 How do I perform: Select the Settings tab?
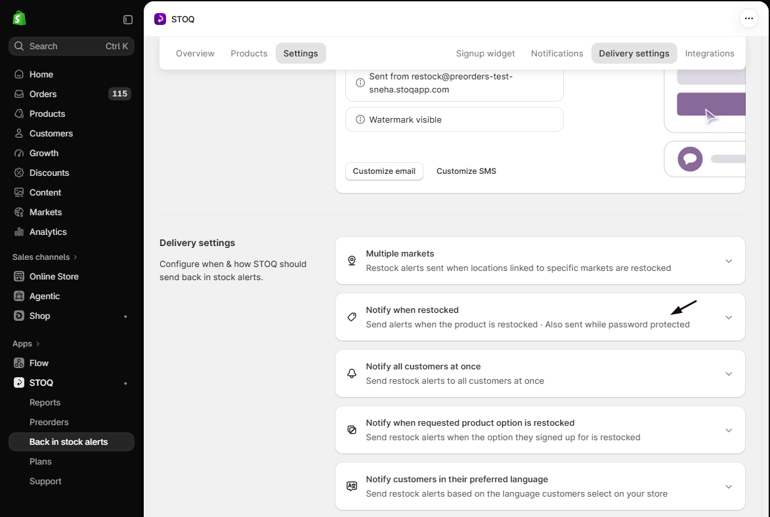[301, 53]
